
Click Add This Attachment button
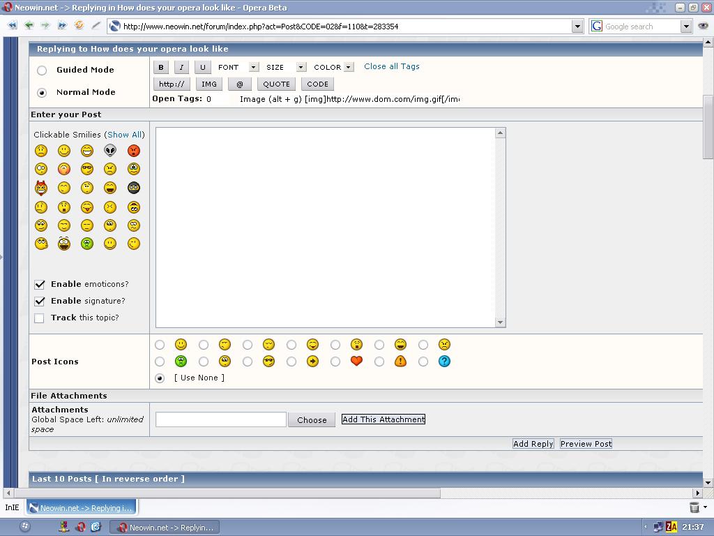click(383, 419)
